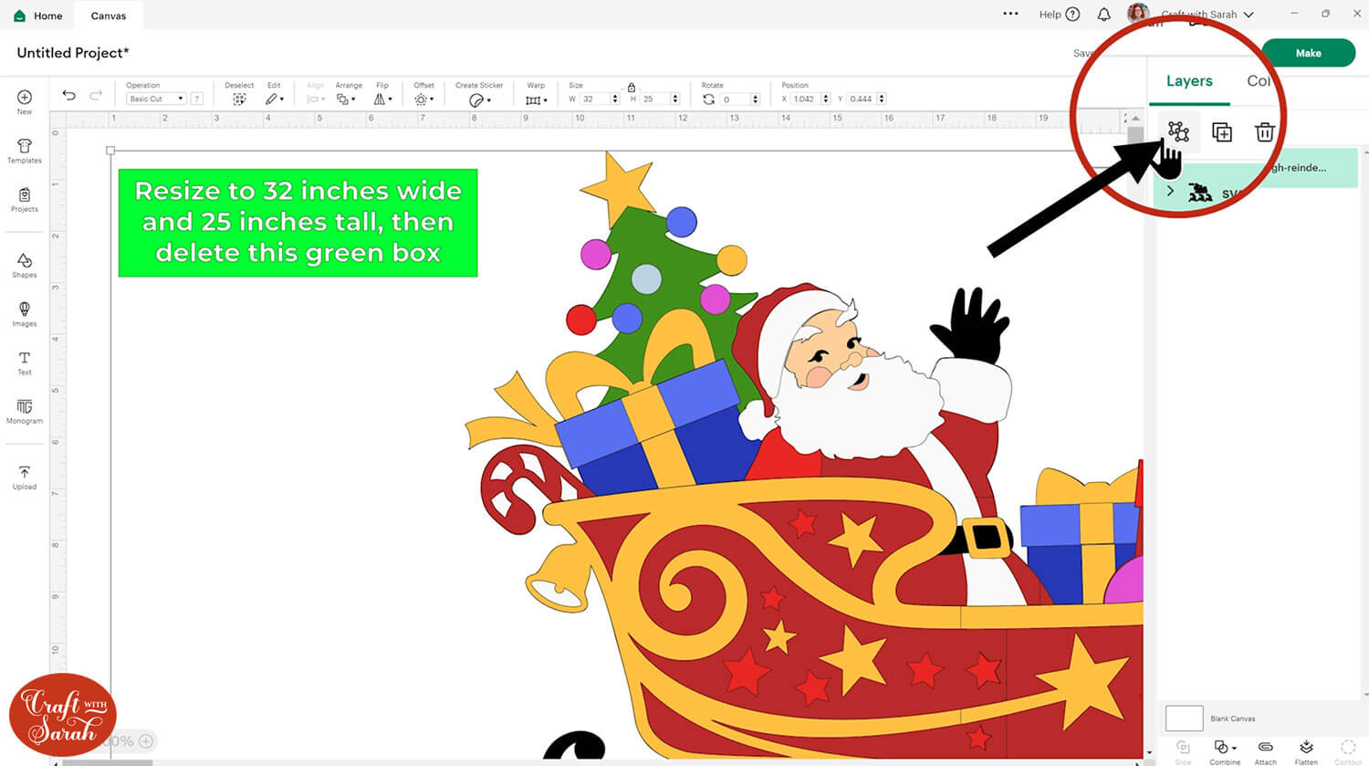Expand the account dropdown chevron
This screenshot has width=1369, height=766.
pos(1249,15)
